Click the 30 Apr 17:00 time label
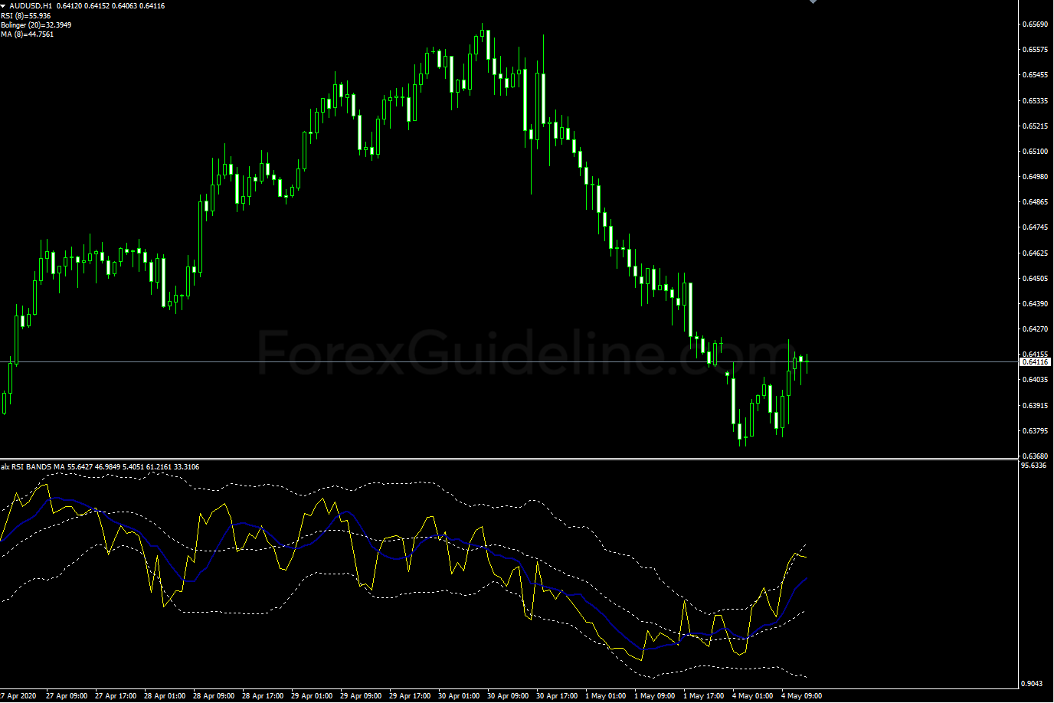This screenshot has height=703, width=1054. 557,696
